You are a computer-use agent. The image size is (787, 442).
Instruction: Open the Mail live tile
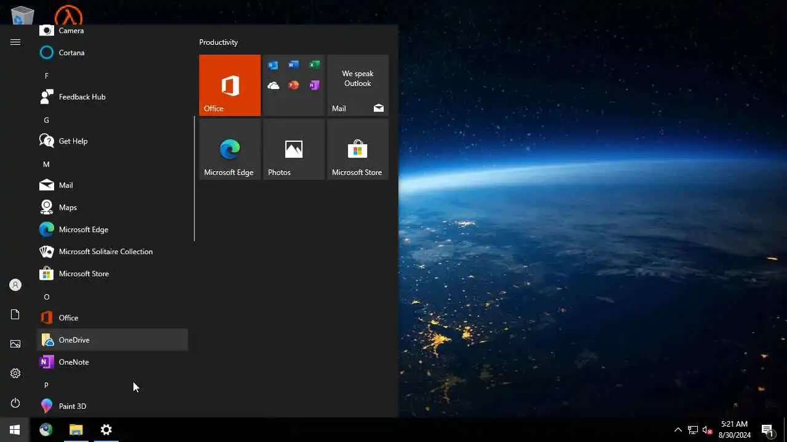pyautogui.click(x=358, y=85)
